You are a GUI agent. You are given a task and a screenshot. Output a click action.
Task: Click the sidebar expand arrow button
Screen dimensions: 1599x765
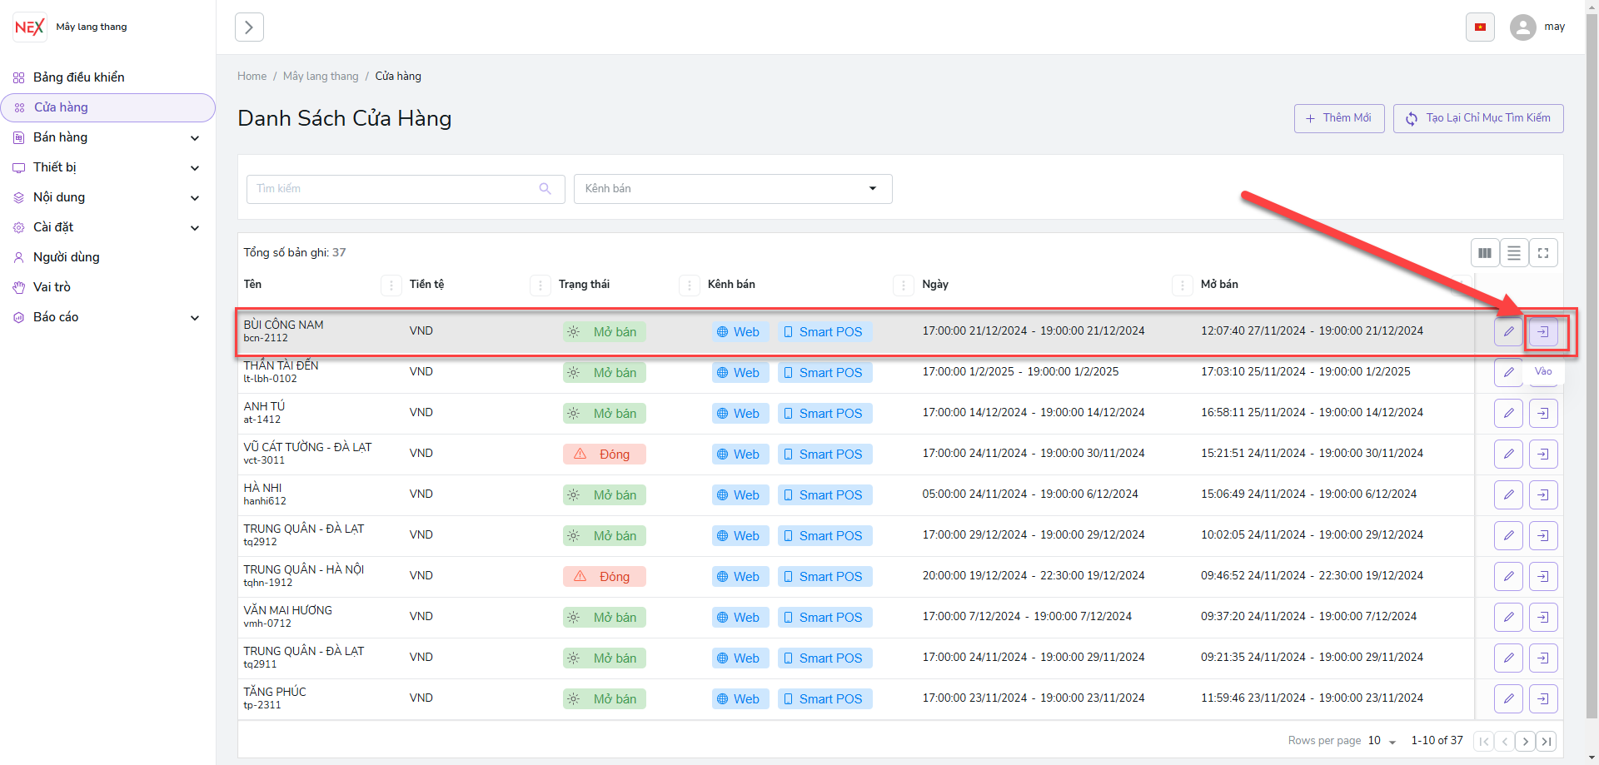coord(249,27)
